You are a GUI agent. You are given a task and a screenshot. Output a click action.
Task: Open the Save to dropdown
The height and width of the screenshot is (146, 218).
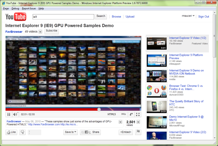pos(71,132)
